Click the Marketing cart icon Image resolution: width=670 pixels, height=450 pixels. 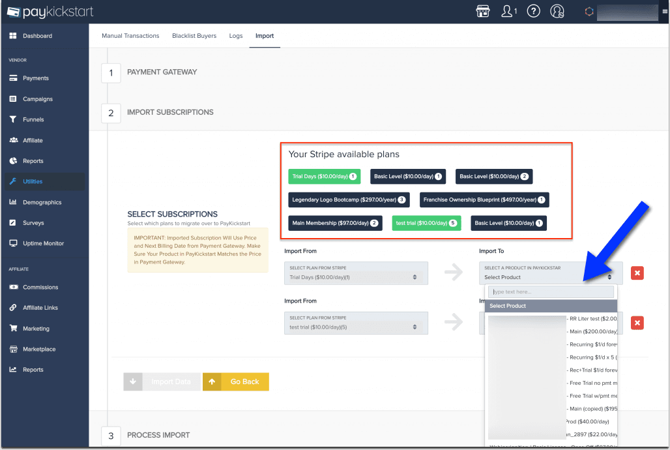click(x=13, y=328)
